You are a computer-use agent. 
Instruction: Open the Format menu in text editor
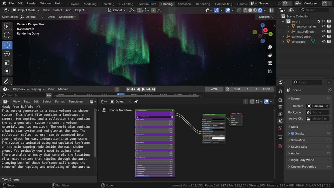(x=59, y=102)
